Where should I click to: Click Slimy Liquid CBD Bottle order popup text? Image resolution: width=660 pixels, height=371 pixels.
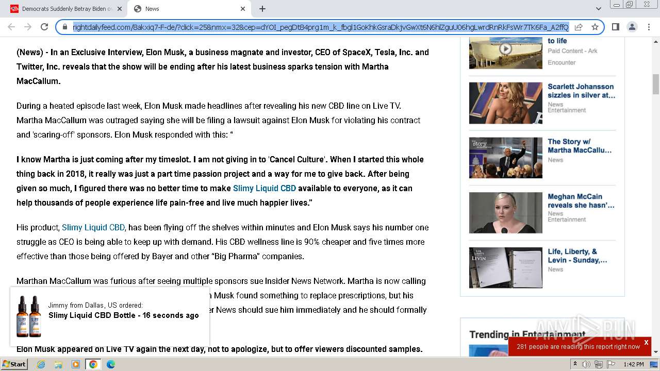pyautogui.click(x=124, y=315)
